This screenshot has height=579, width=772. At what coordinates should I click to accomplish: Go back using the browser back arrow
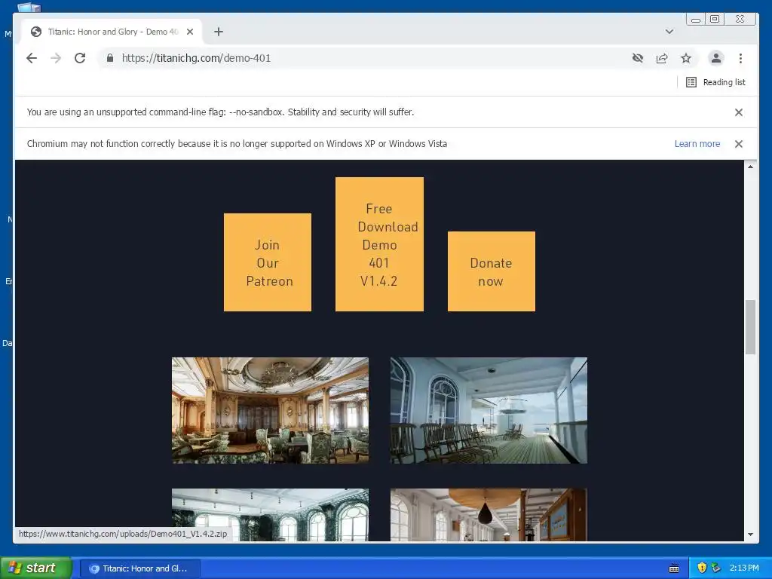click(x=32, y=58)
